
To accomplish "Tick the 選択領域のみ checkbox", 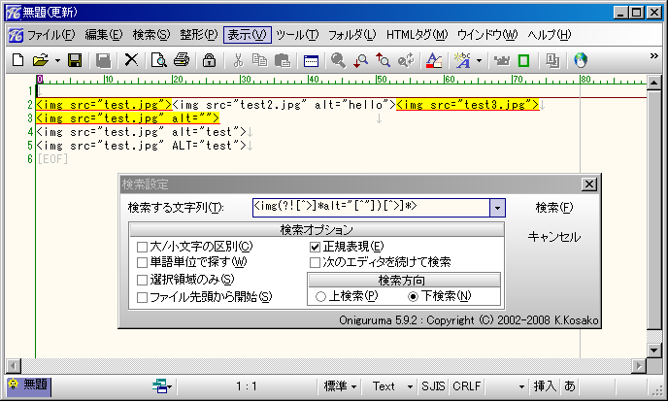I will pos(142,280).
